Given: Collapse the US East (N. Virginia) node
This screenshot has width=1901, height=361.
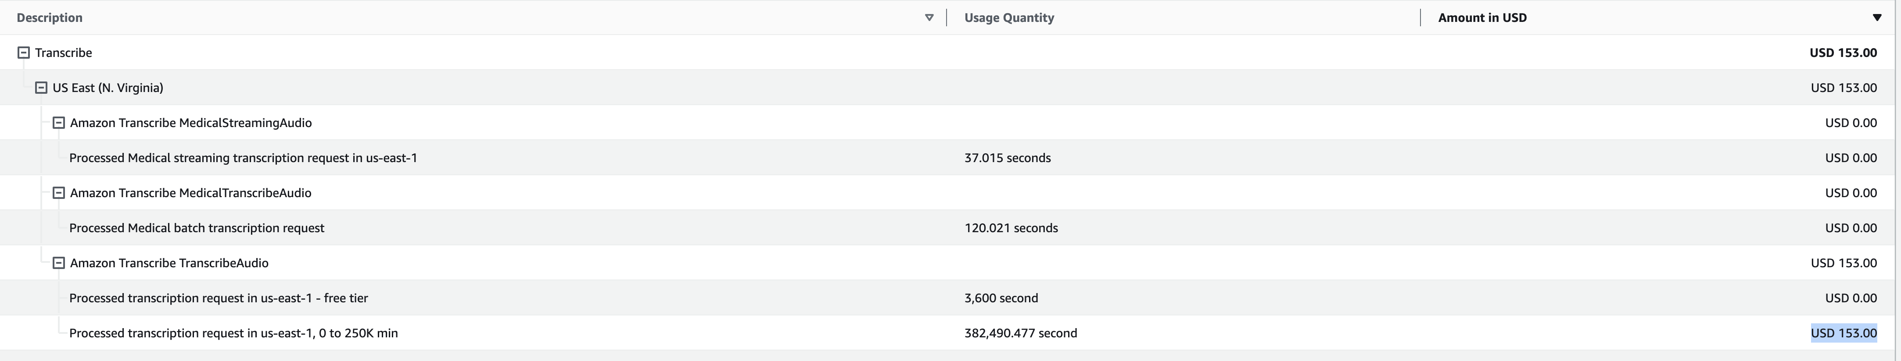Looking at the screenshot, I should tap(41, 88).
